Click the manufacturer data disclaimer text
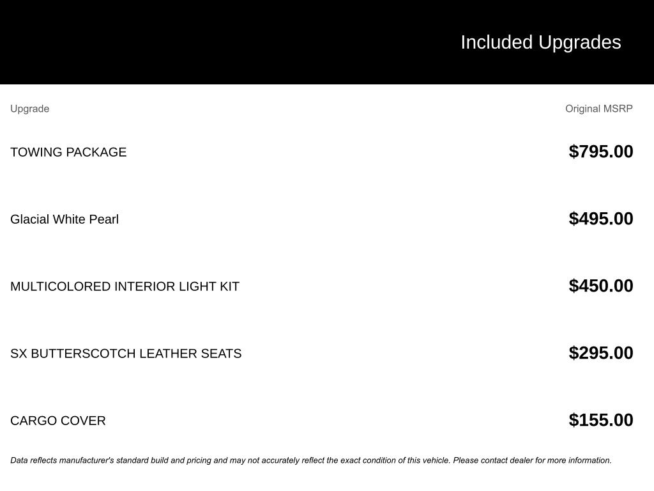Image resolution: width=654 pixels, height=491 pixels. point(311,460)
